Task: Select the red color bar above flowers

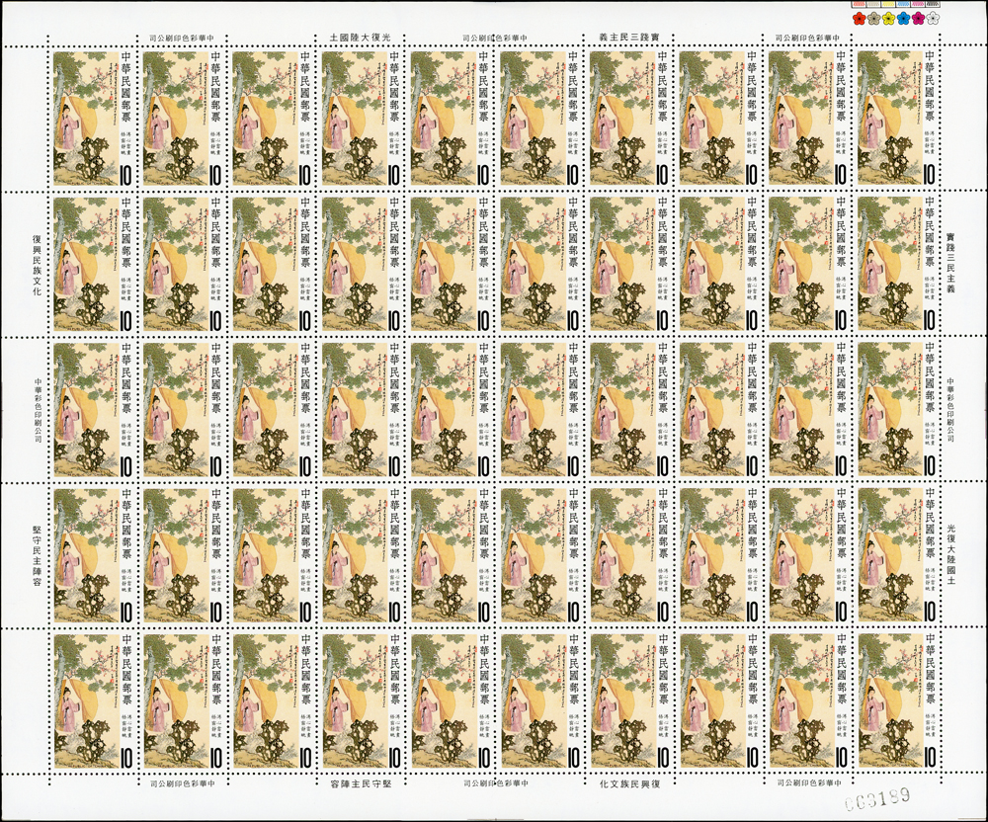Action: pyautogui.click(x=859, y=4)
